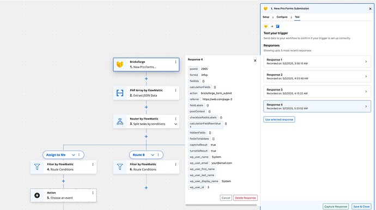
Task: Click the checkboxRadioLabels field tag
Action: (203, 117)
